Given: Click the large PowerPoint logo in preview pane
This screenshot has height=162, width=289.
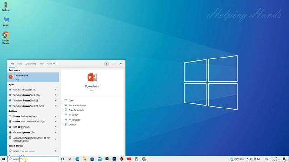Looking at the screenshot, I should (92, 77).
